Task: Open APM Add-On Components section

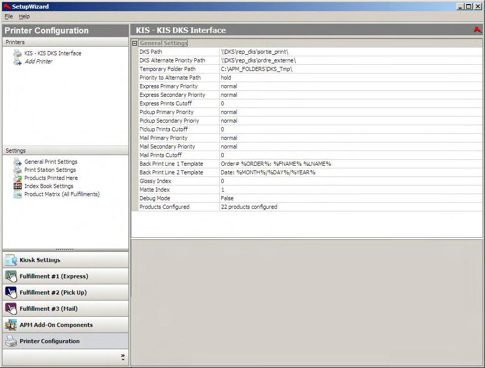Action: [x=65, y=325]
